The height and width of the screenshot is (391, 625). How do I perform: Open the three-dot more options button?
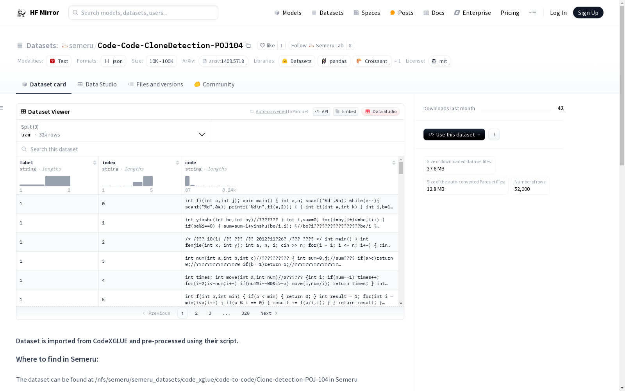pos(494,135)
